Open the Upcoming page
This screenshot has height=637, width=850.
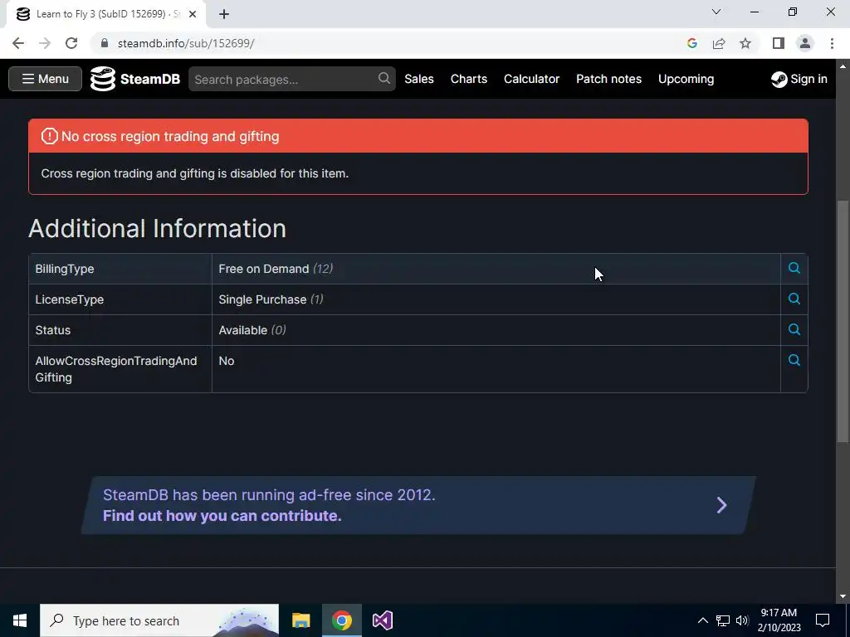pyautogui.click(x=686, y=79)
